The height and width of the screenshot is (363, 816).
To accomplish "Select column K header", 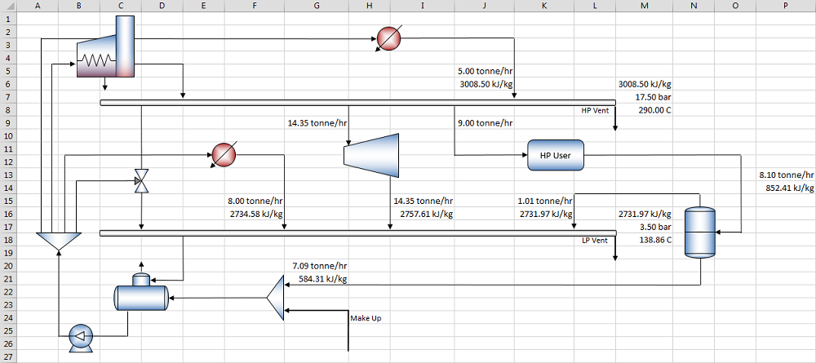I will (544, 6).
